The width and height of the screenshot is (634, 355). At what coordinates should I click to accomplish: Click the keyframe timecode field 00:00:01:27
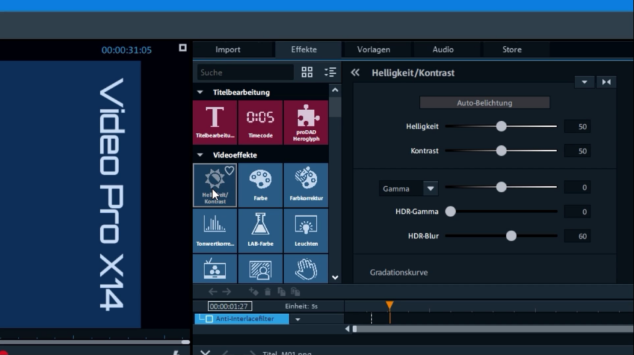(230, 307)
